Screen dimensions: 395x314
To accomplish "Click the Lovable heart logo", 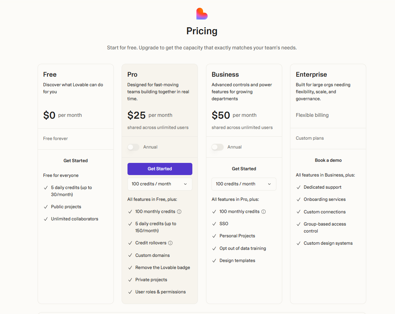I will pos(202,14).
